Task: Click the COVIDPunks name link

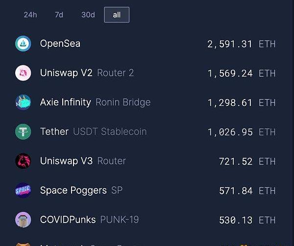Action: coord(68,220)
